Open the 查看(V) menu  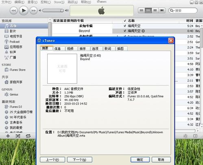(x=33, y=2)
